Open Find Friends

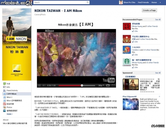click(x=143, y=2)
